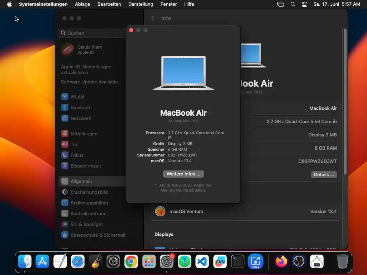The height and width of the screenshot is (275, 367).
Task: Click the Display 3 MB value in Info pane
Action: [322, 135]
